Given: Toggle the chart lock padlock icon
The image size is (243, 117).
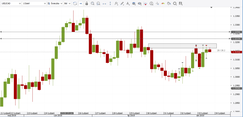Looking at the screenshot, I should (x=87, y=3).
